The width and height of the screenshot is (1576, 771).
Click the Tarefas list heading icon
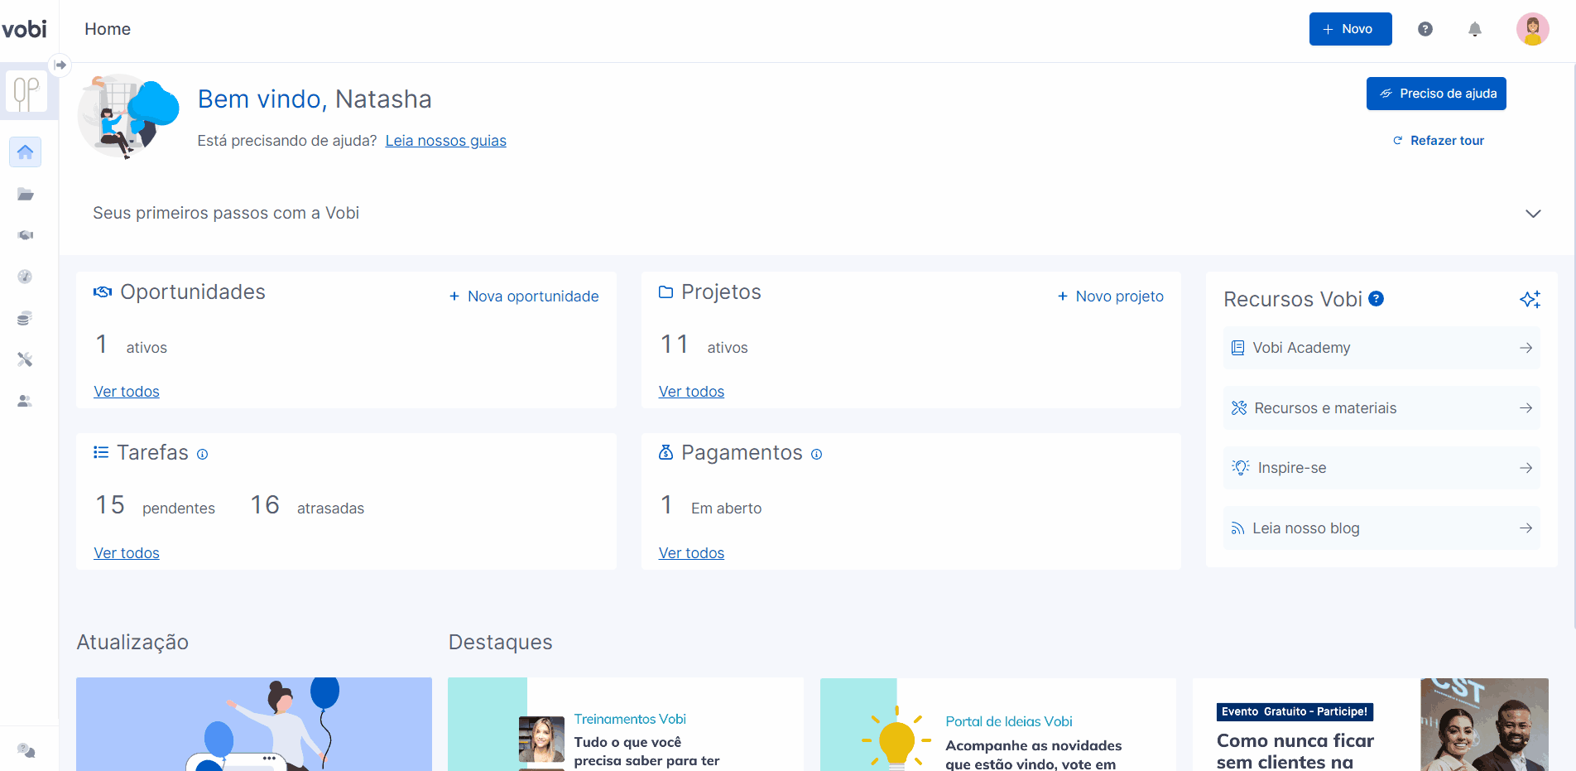(x=101, y=453)
